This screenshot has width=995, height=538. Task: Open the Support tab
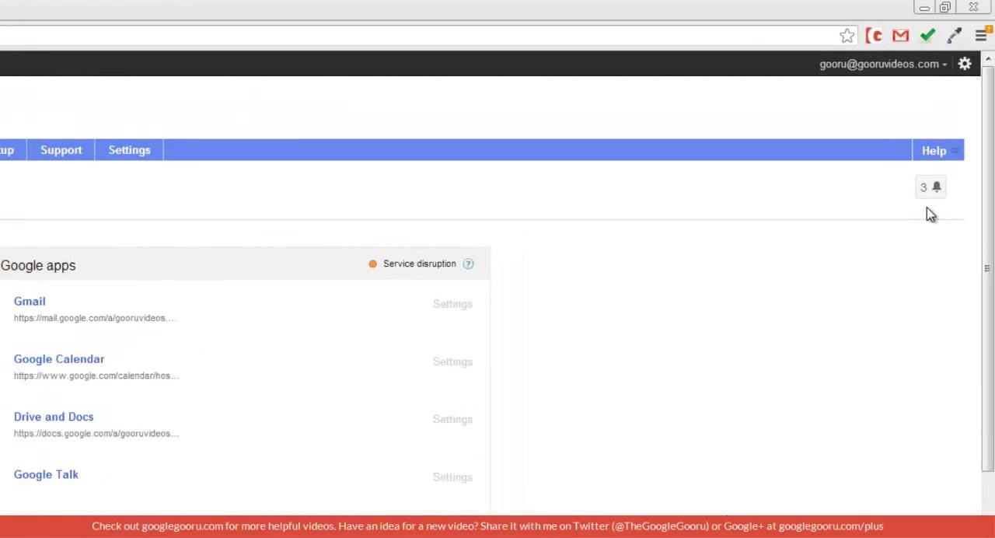click(61, 150)
